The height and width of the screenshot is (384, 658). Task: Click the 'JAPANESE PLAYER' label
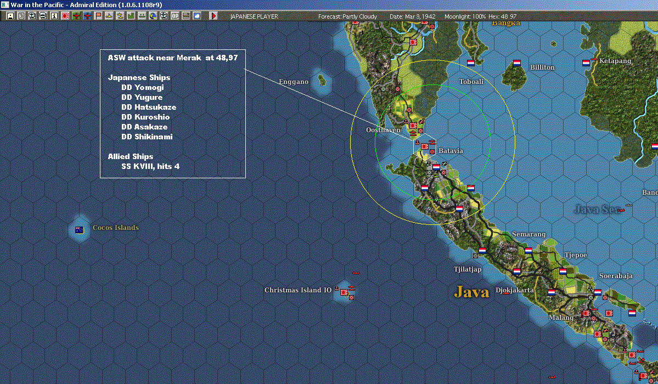pos(254,16)
